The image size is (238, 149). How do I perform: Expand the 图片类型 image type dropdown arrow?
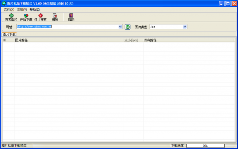click(x=185, y=27)
